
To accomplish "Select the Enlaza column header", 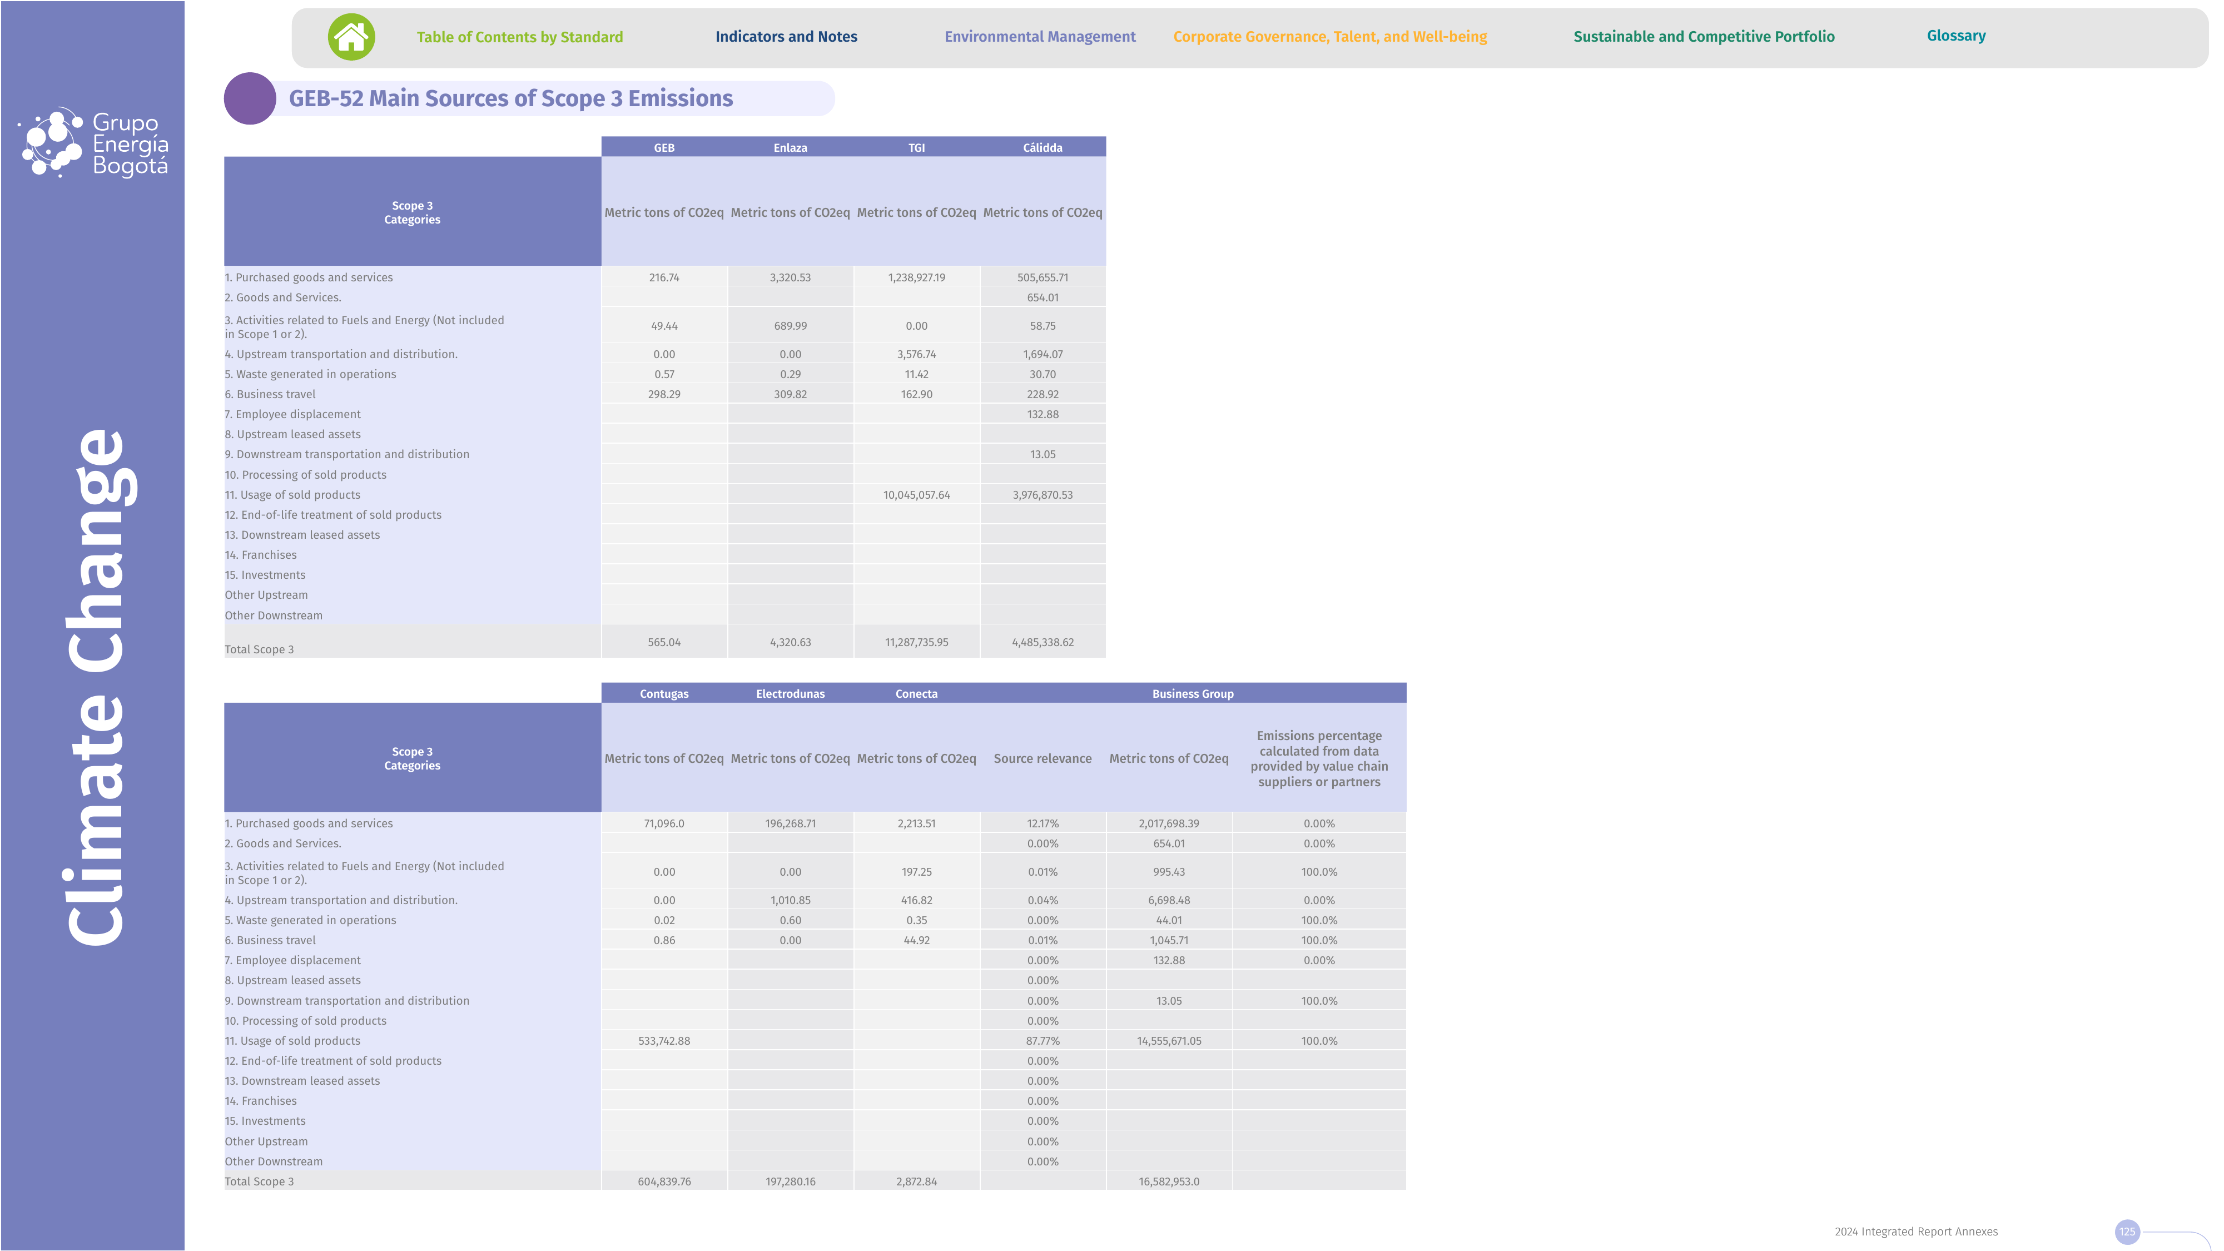I will [x=790, y=148].
